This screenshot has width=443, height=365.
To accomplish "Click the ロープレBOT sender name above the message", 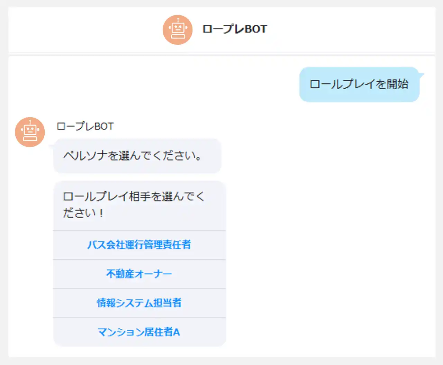I will point(85,126).
